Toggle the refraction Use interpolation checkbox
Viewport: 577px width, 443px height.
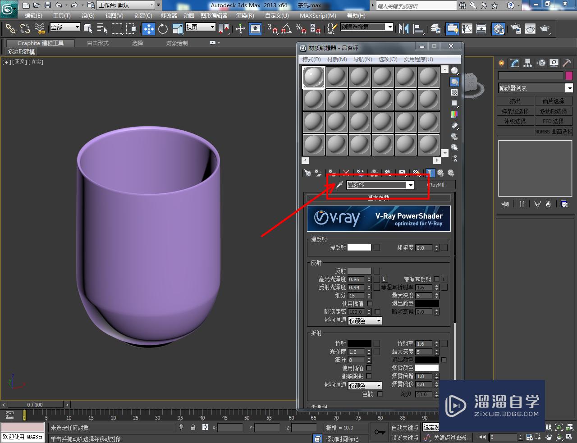(x=369, y=368)
